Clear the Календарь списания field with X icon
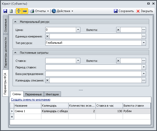Image resolution: width=157 pixels, height=131 pixels. coord(47,80)
